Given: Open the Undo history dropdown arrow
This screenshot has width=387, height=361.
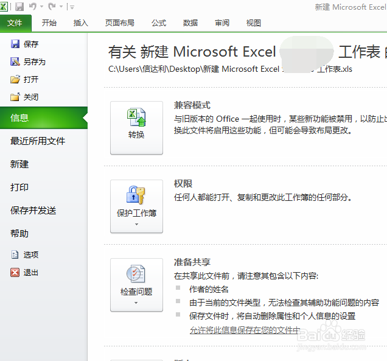Looking at the screenshot, I should point(42,7).
